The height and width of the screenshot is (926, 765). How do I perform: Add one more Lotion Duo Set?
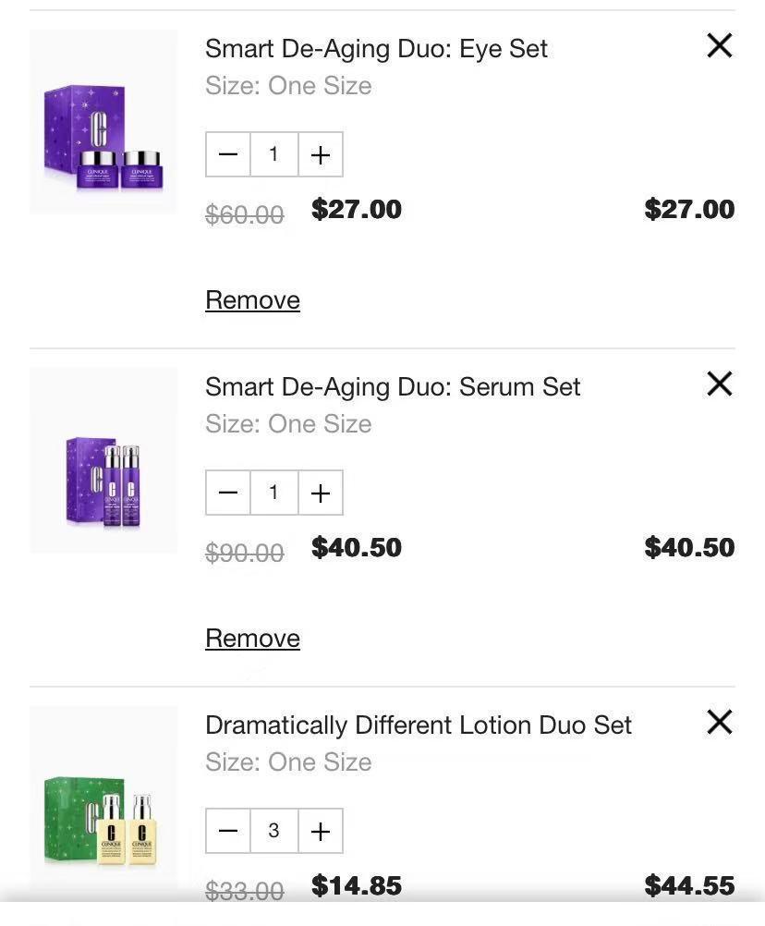321,831
